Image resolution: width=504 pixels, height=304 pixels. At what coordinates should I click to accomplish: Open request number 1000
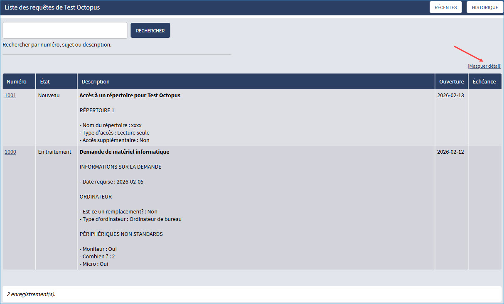point(10,152)
